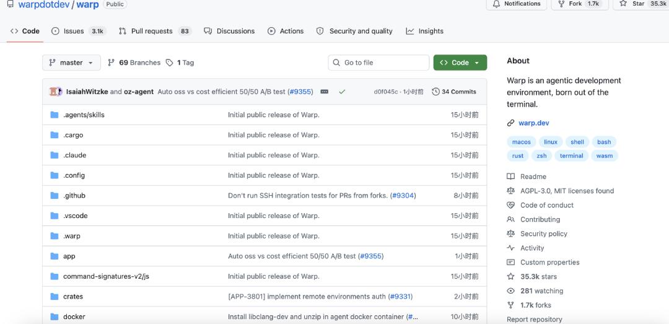Viewport: 669px width, 324px height.
Task: Click the 1 Tag icon link
Action: pos(170,63)
